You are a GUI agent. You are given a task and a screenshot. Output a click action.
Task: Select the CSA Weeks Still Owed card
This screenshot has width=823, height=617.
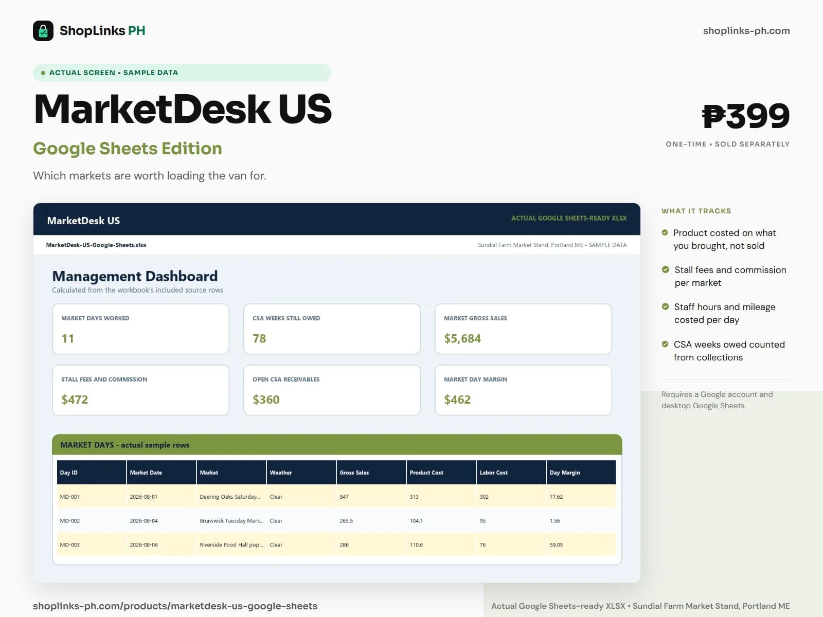pos(332,329)
